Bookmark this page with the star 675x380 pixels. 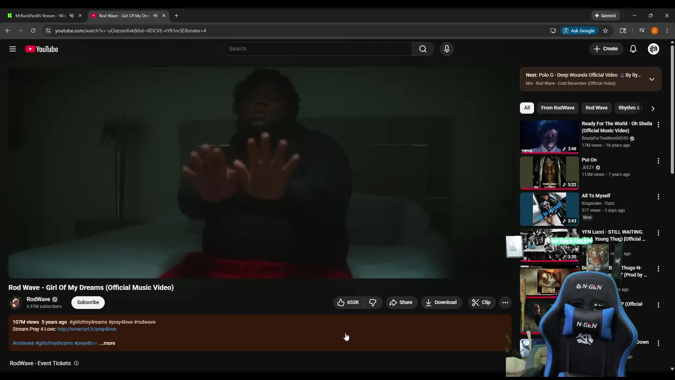pos(605,31)
